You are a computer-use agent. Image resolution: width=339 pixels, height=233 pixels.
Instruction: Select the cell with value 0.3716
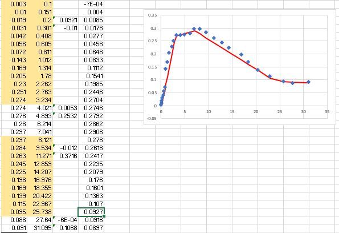[66, 156]
